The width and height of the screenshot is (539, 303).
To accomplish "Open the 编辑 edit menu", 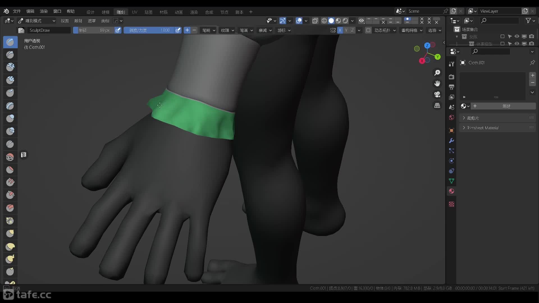I will pyautogui.click(x=30, y=11).
